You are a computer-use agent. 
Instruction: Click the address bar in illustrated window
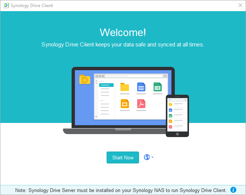(133, 76)
